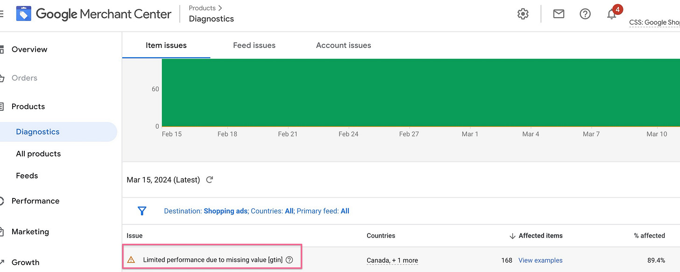Click the Mar 10 chart axis label
680x272 pixels.
pos(657,134)
